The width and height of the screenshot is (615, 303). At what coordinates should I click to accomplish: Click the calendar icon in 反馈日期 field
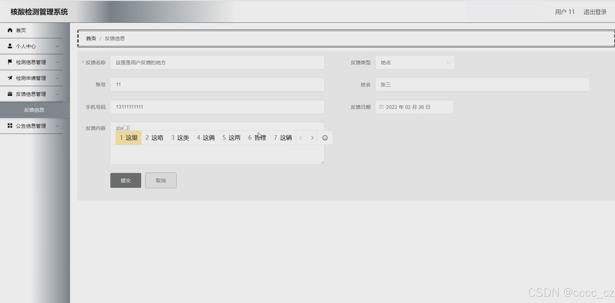pos(381,107)
